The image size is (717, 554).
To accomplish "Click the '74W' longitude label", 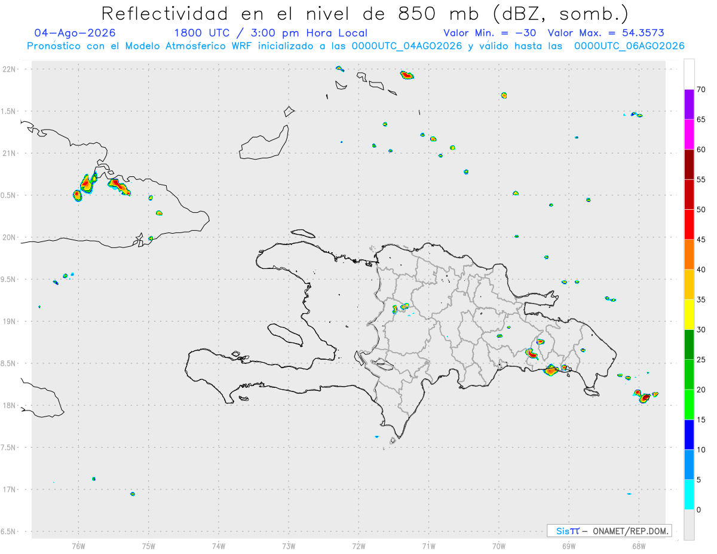I will coord(219,546).
